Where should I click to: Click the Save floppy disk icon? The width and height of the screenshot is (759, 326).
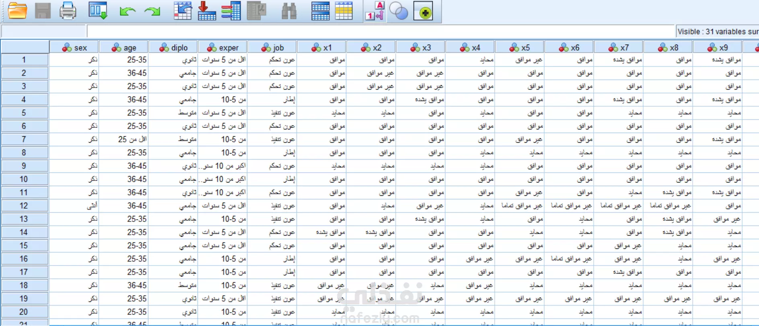pos(43,11)
